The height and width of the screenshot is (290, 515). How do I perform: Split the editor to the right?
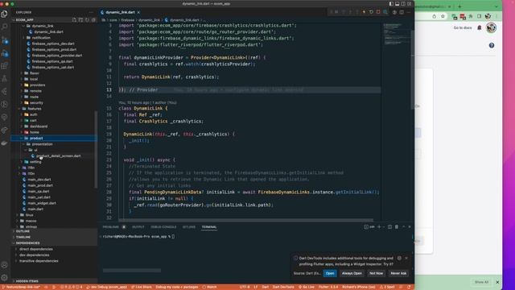(x=402, y=12)
